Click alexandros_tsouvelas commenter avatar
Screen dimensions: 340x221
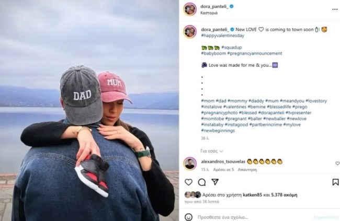click(190, 164)
